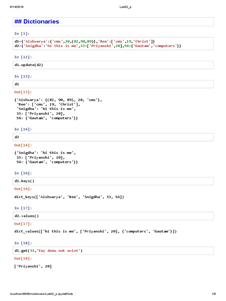Image resolution: width=226 pixels, height=301 pixels.
Task: Click the In [1]: prompt label
Action: coord(22,34)
